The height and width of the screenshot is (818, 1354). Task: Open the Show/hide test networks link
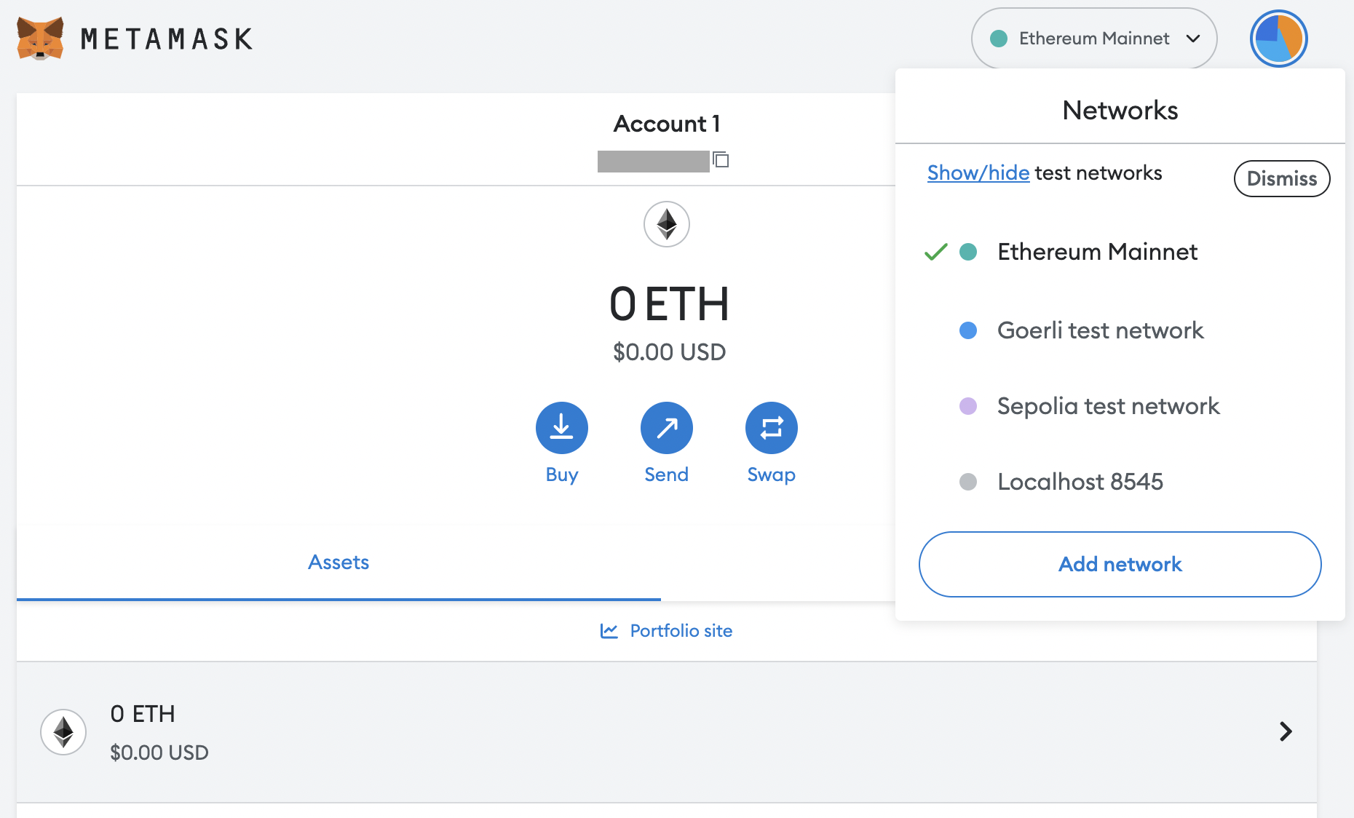click(978, 173)
